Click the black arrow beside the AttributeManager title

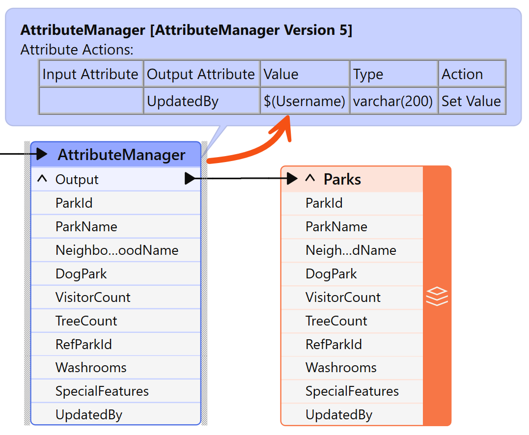[42, 154]
